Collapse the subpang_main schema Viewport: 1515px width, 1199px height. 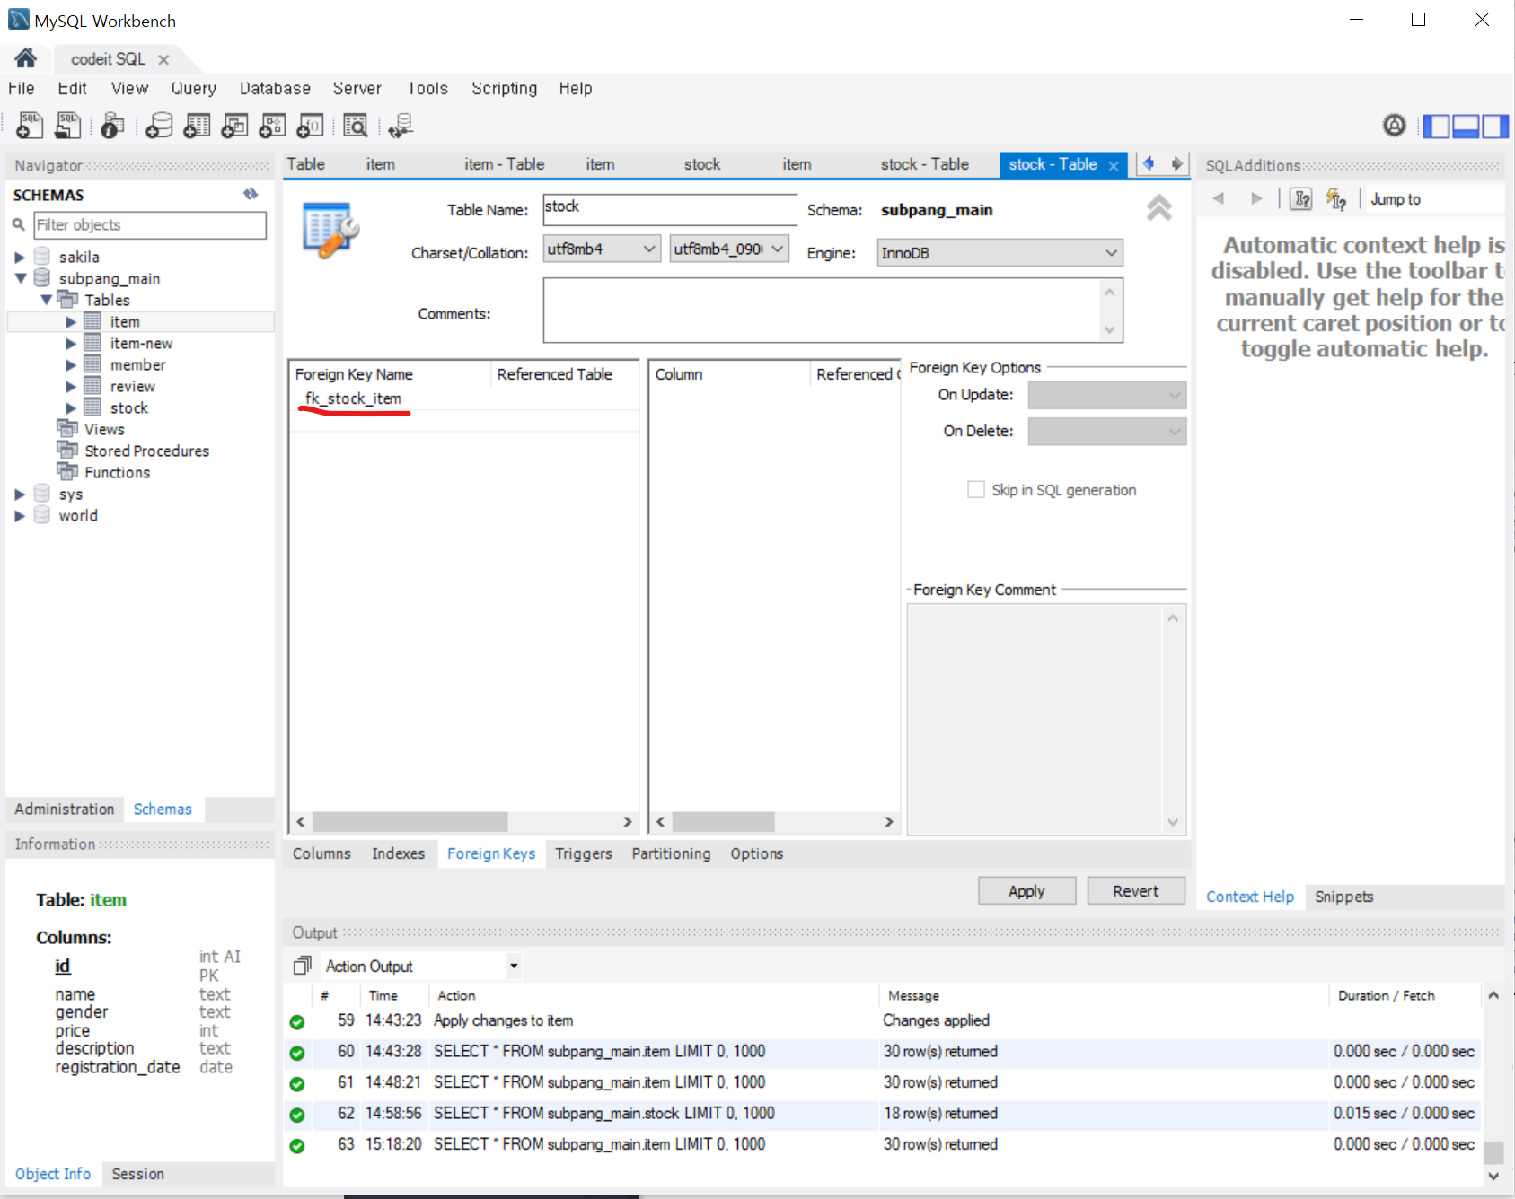click(x=20, y=279)
